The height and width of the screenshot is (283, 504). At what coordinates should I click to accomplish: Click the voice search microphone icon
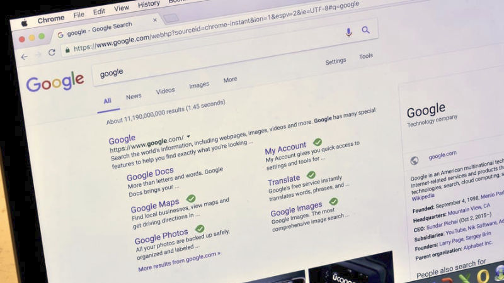348,33
